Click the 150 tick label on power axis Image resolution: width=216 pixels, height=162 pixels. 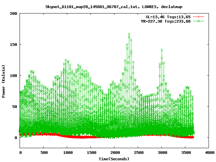tap(13, 45)
